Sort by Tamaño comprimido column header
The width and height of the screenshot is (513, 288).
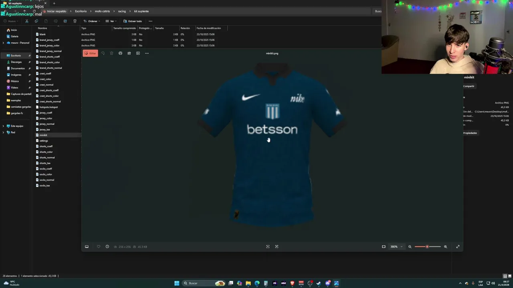coord(125,28)
